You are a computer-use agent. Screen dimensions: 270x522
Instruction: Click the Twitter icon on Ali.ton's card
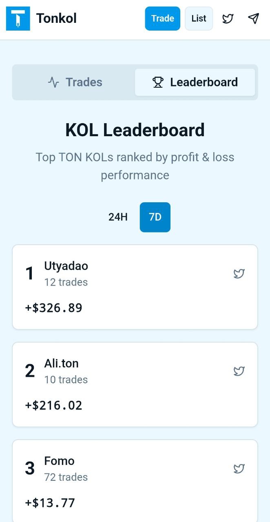coord(239,371)
